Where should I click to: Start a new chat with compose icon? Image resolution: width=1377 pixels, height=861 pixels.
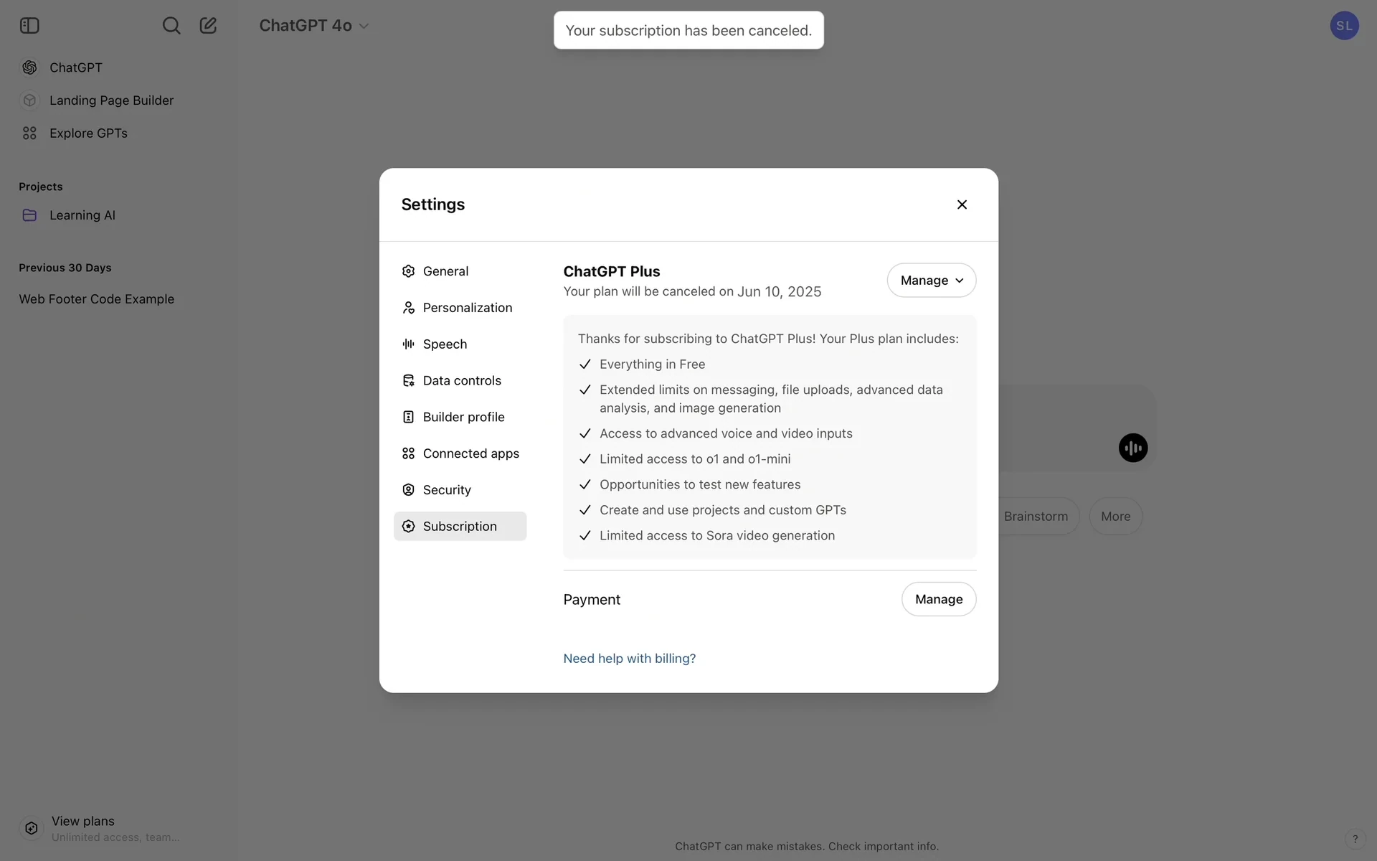click(x=208, y=26)
